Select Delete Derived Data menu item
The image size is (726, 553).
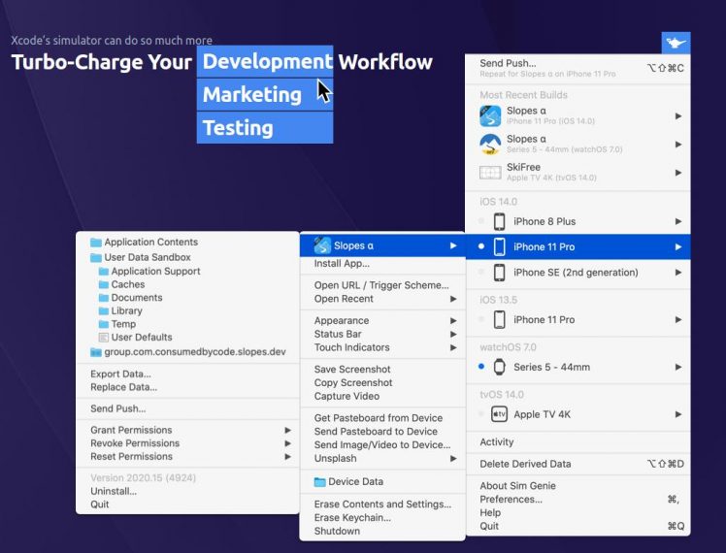click(525, 464)
